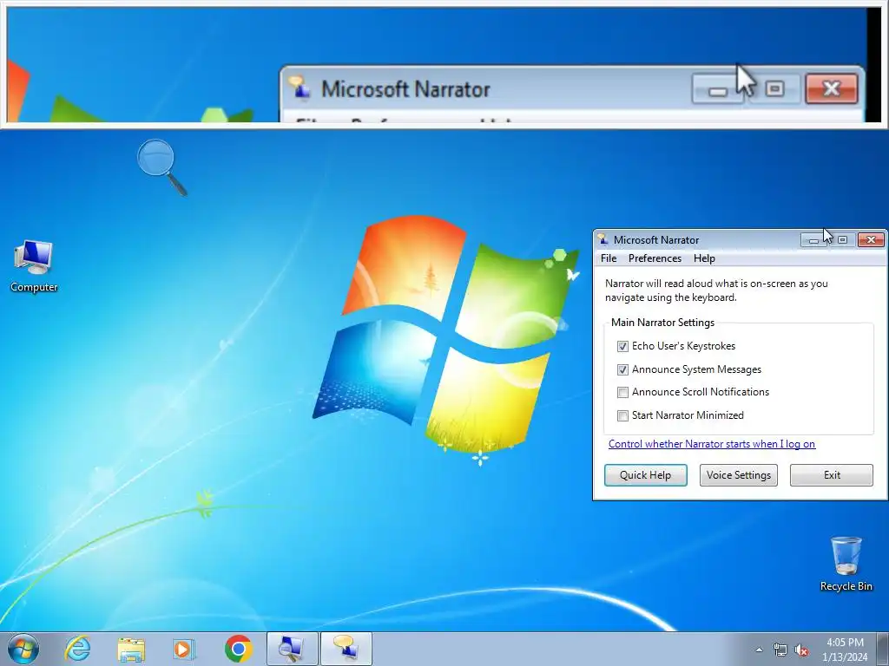Follow the Control whether Narrator starts link

pos(712,444)
